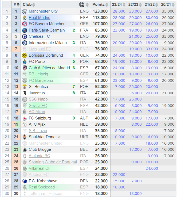178x197 pixels.
Task: Click the FC Salzburg crest
Action: click(25, 118)
